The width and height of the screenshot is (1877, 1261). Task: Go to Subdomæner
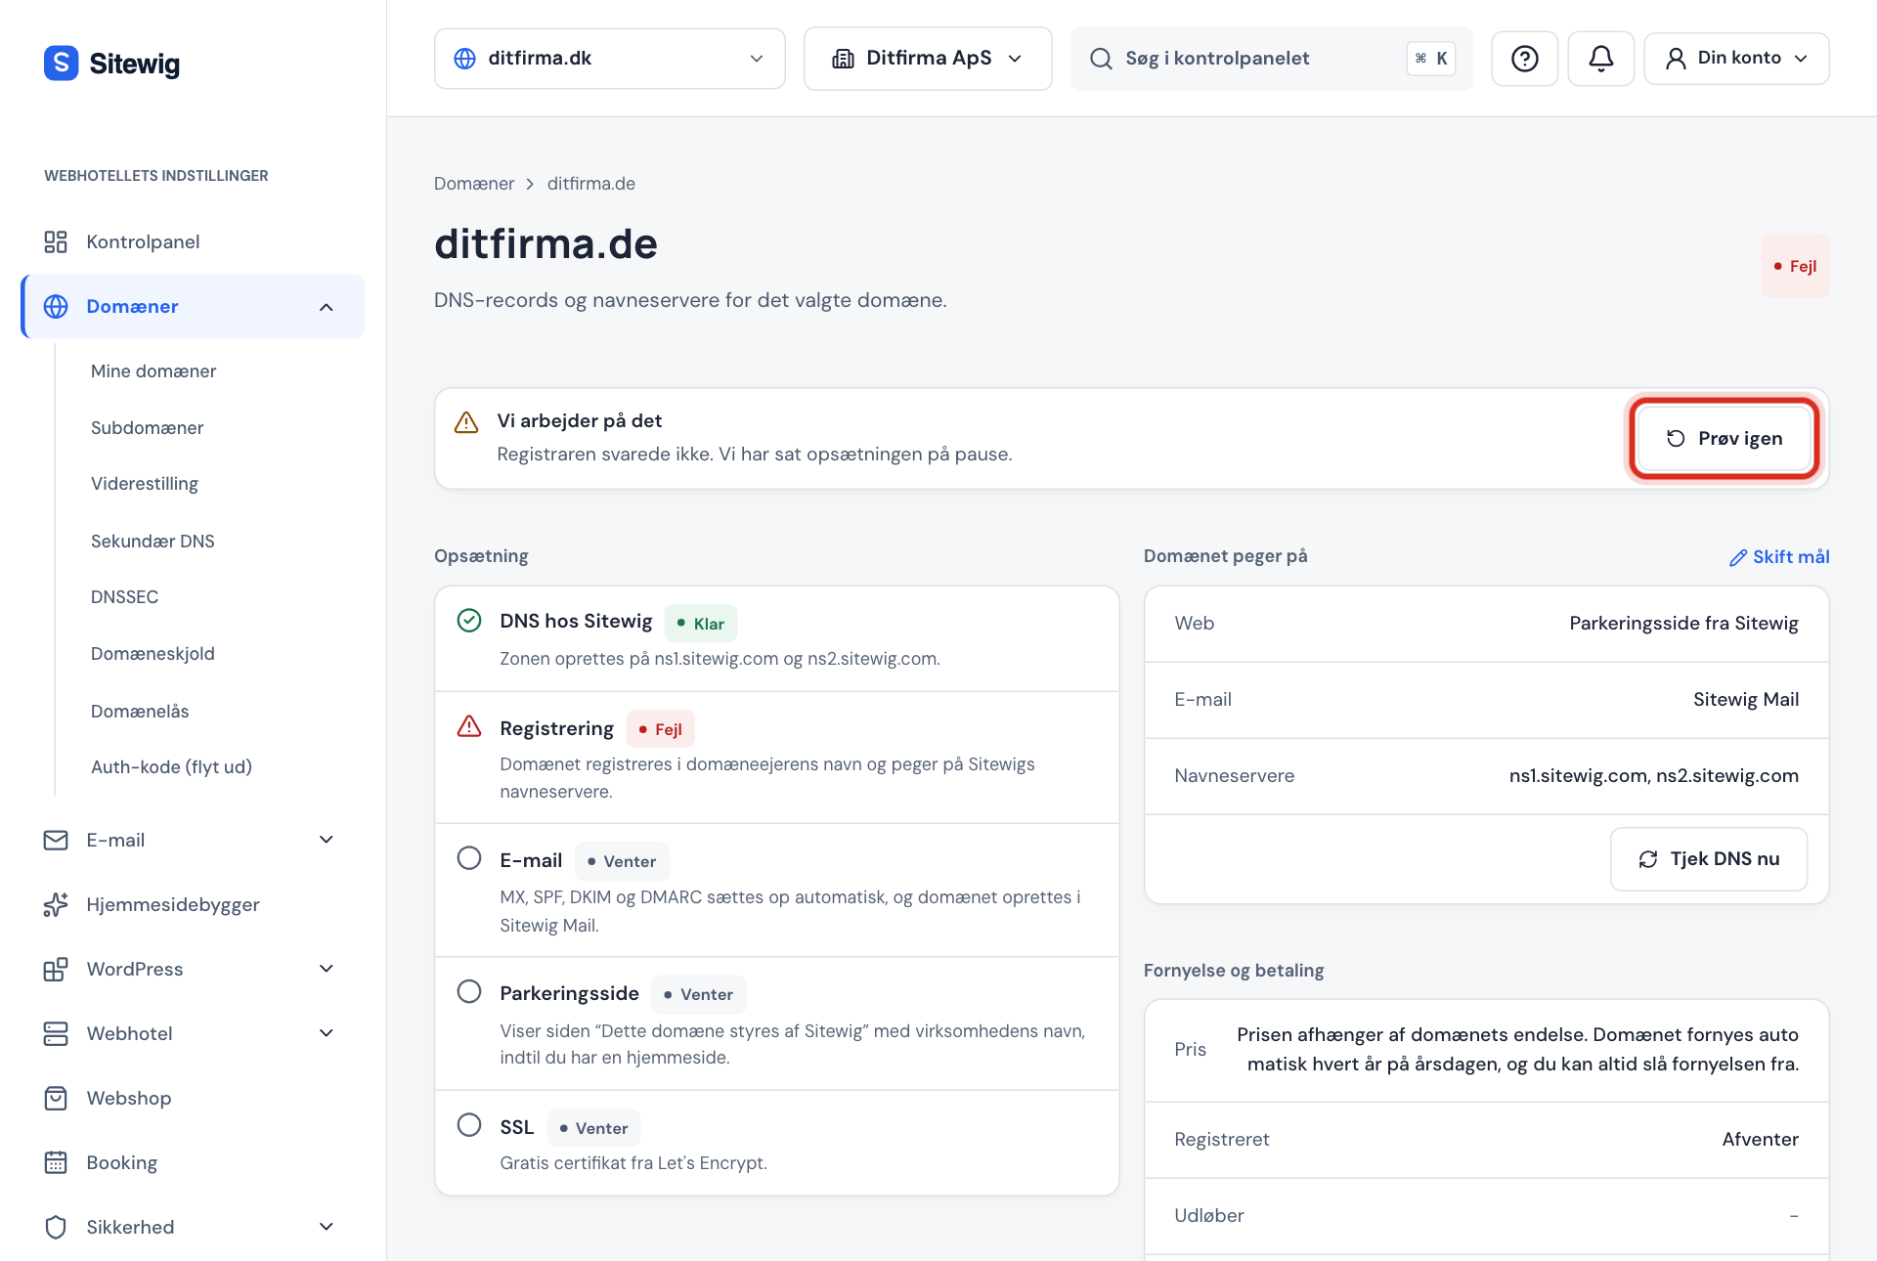coord(148,428)
